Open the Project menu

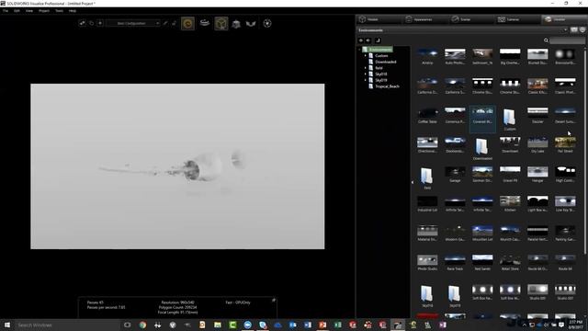tap(44, 11)
